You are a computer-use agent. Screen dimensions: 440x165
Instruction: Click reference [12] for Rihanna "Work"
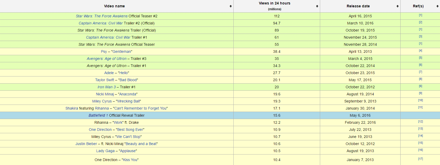tap(421, 122)
